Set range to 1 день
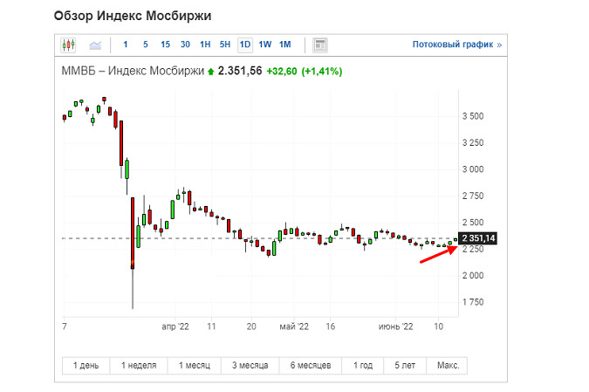589x392 pixels. 86,365
